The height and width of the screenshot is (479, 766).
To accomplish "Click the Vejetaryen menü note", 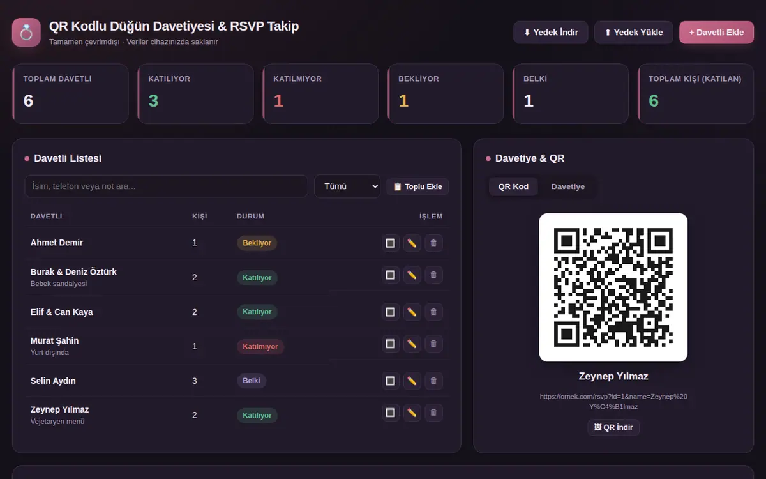I will pos(57,422).
